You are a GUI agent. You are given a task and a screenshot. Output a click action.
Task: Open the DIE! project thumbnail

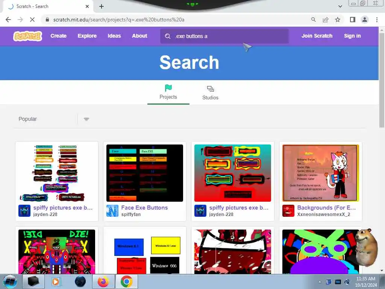coord(57,252)
